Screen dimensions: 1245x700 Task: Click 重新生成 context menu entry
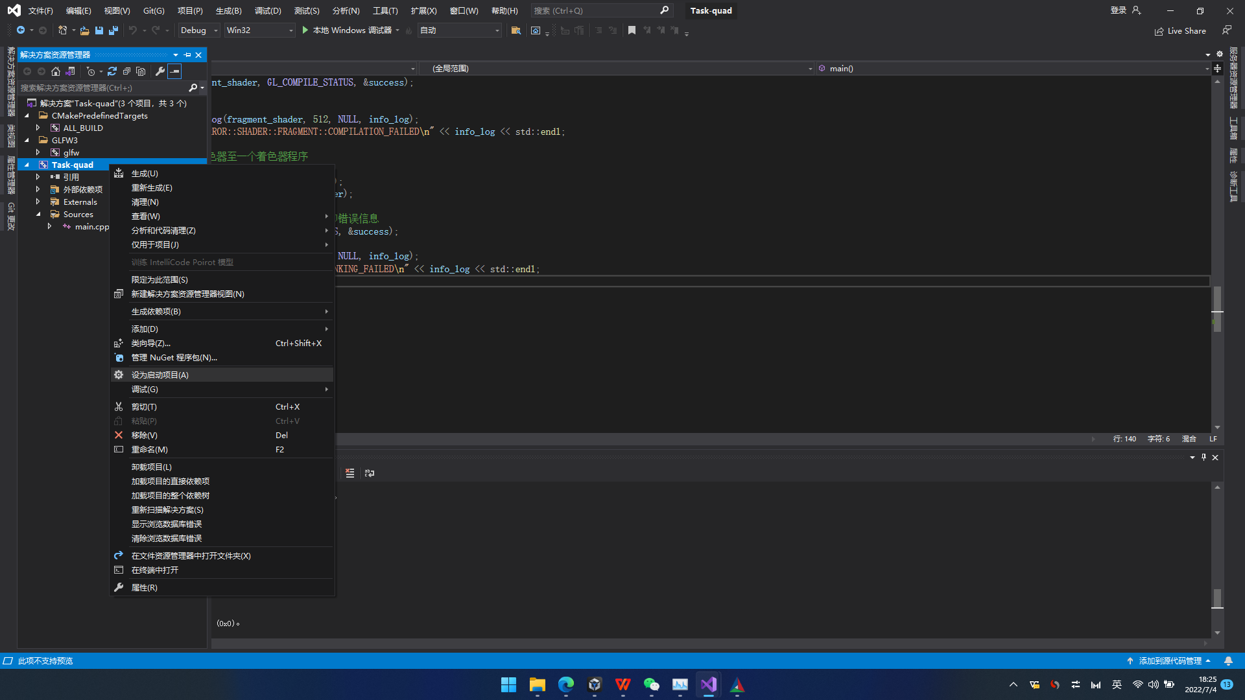click(152, 188)
